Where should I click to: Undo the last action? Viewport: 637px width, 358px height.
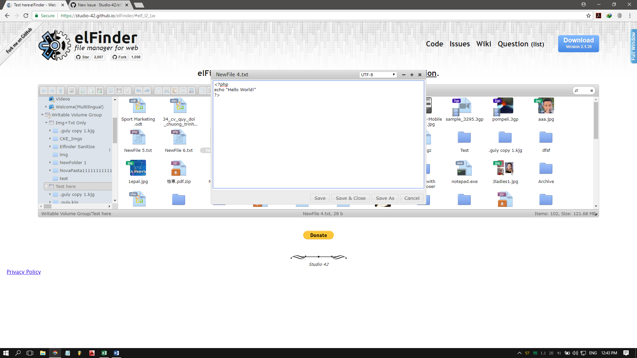138,90
